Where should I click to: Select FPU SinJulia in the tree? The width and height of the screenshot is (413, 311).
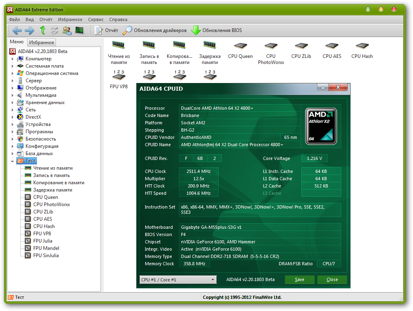coord(46,256)
